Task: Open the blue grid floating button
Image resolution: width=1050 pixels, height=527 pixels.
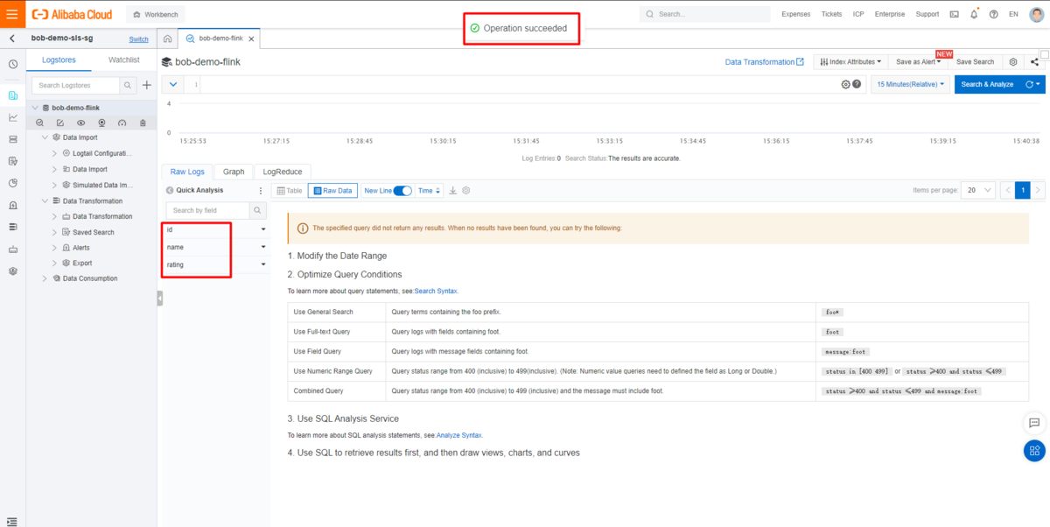Action: click(x=1034, y=451)
